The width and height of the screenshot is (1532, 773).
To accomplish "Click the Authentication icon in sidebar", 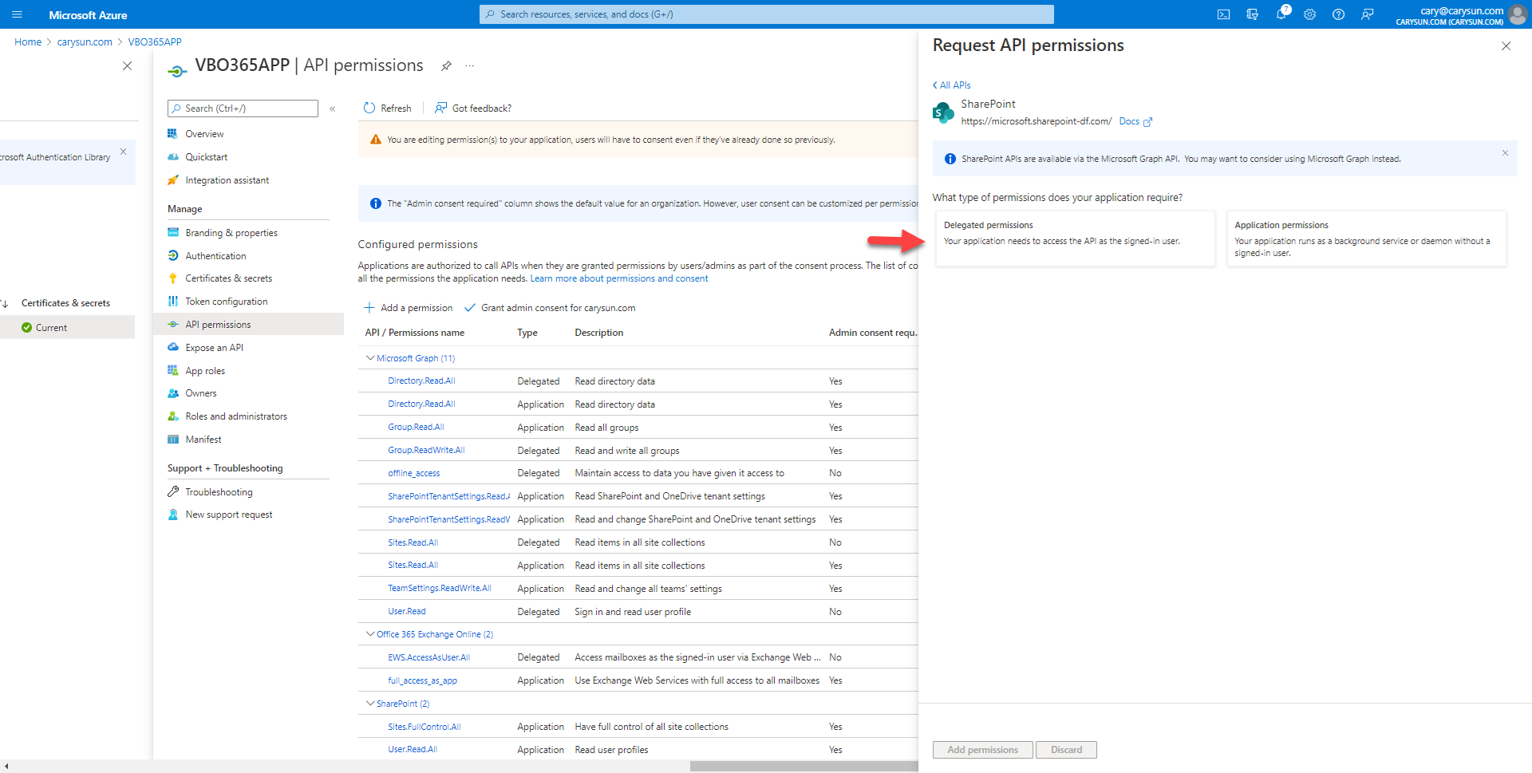I will click(x=172, y=255).
